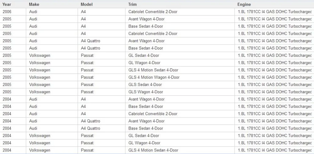Select 2005 Passat GL Sedan 4-Door cell
The height and width of the screenshot is (154, 314).
click(180, 56)
